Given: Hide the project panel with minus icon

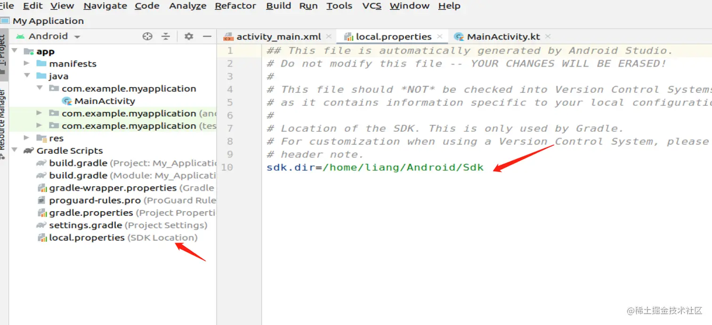Looking at the screenshot, I should point(207,36).
